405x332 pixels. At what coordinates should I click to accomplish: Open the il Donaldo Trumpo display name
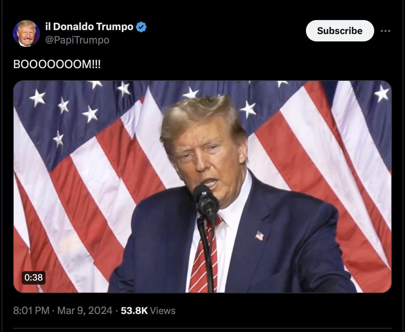click(89, 26)
